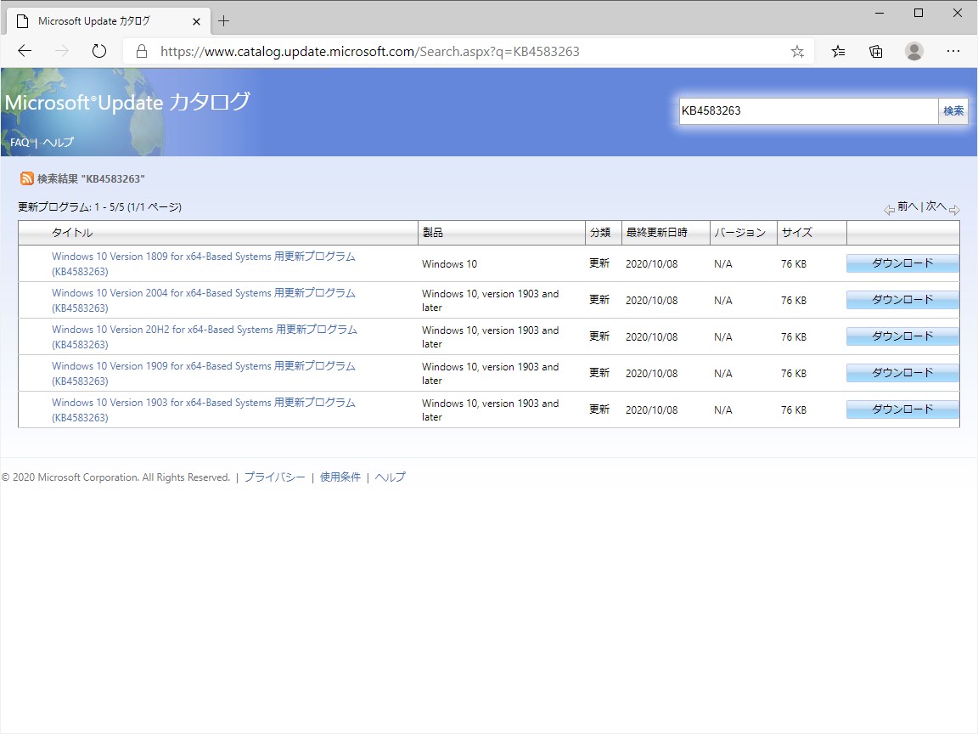This screenshot has height=734, width=978.
Task: Download the Version 1909 update
Action: [902, 373]
